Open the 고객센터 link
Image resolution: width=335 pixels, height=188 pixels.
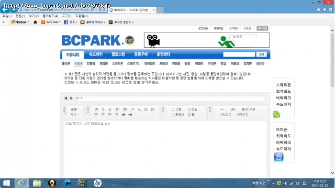click(234, 28)
